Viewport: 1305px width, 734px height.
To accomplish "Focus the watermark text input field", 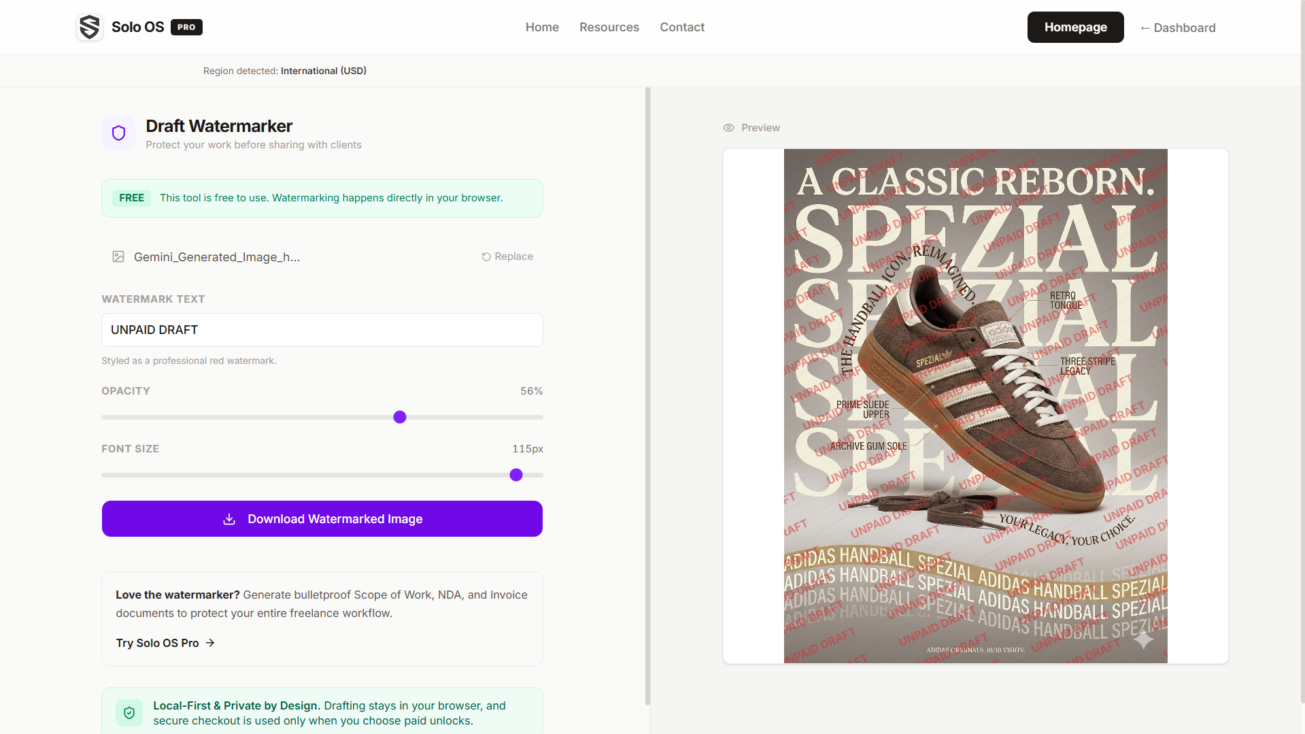I will (322, 330).
